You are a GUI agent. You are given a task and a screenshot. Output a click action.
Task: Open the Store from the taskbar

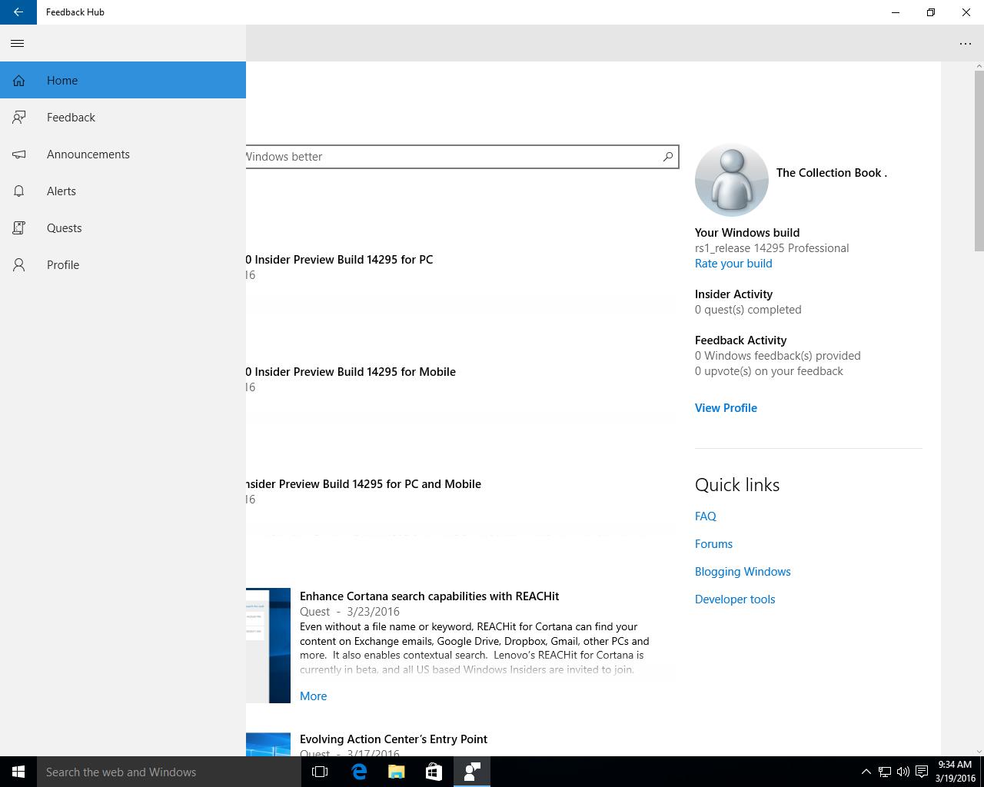click(x=434, y=772)
